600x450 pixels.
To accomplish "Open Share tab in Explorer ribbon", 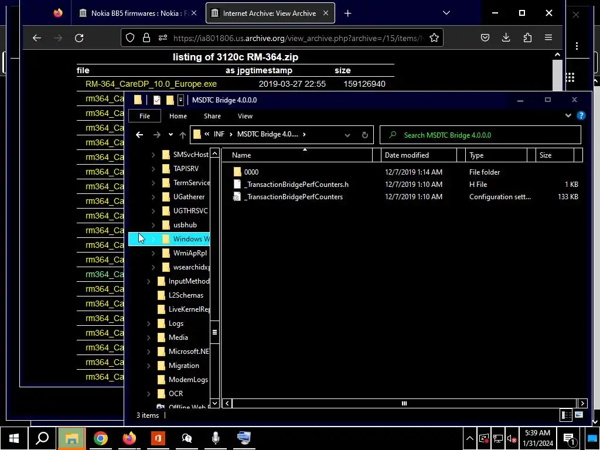I will point(212,116).
